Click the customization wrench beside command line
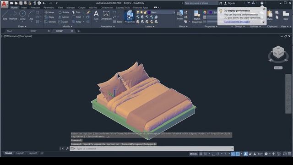 pos(67,148)
